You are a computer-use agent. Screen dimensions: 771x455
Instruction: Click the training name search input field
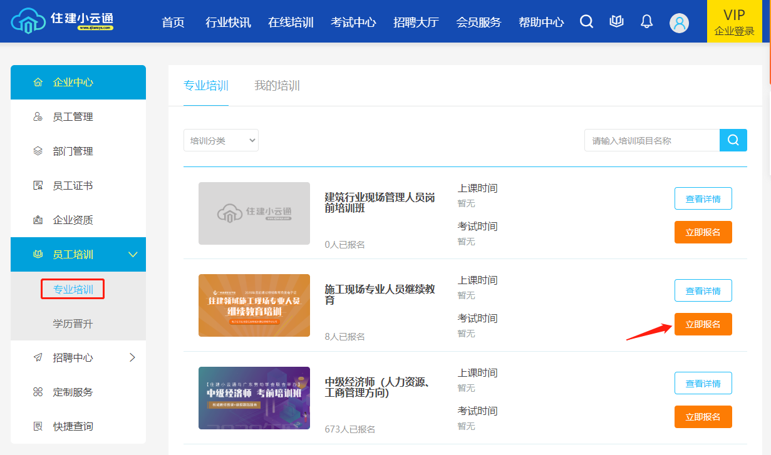pyautogui.click(x=651, y=141)
